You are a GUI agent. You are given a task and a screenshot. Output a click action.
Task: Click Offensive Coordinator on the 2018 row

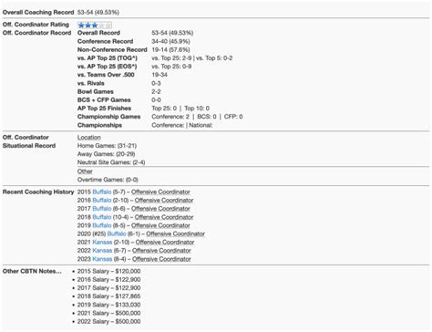[164, 217]
